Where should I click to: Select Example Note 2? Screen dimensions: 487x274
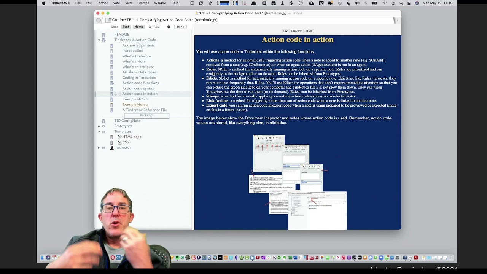(135, 105)
